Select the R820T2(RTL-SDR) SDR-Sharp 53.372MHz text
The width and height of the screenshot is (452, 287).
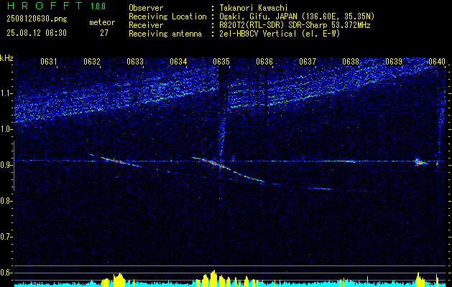click(x=295, y=25)
